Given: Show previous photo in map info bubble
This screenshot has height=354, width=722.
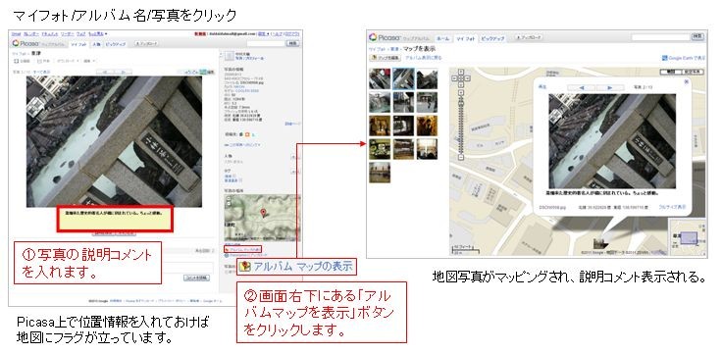Looking at the screenshot, I should (581, 87).
